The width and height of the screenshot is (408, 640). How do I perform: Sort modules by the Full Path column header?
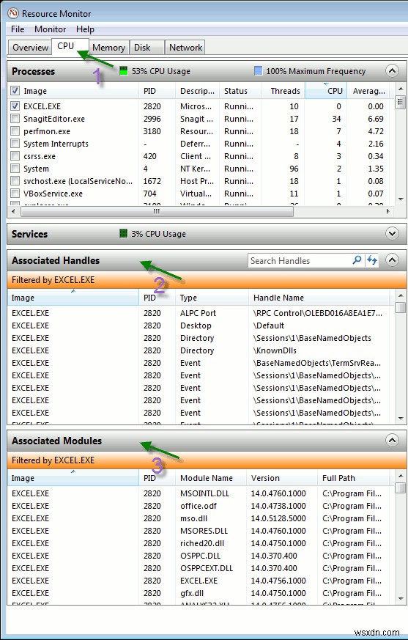354,478
